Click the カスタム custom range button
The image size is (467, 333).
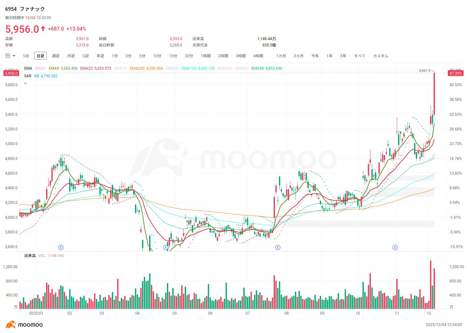pos(381,56)
